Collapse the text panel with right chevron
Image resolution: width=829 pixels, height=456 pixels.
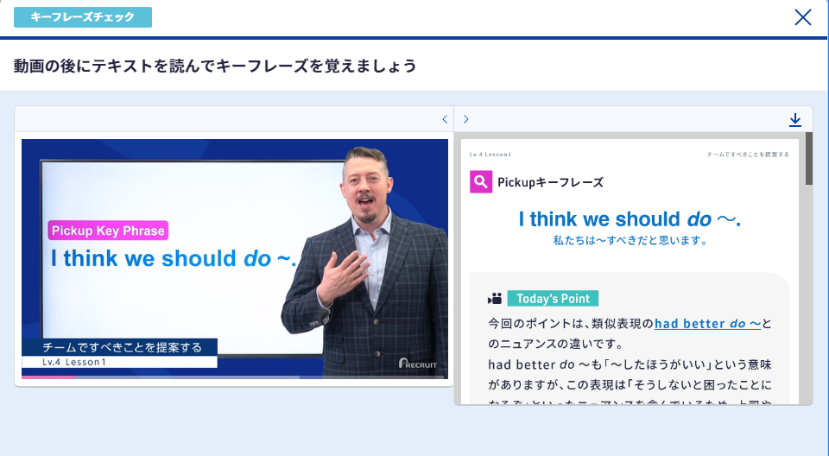pos(465,119)
